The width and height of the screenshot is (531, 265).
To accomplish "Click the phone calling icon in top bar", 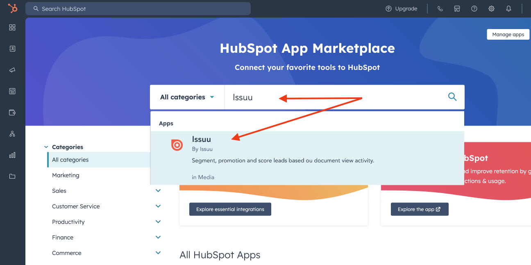I will point(440,9).
